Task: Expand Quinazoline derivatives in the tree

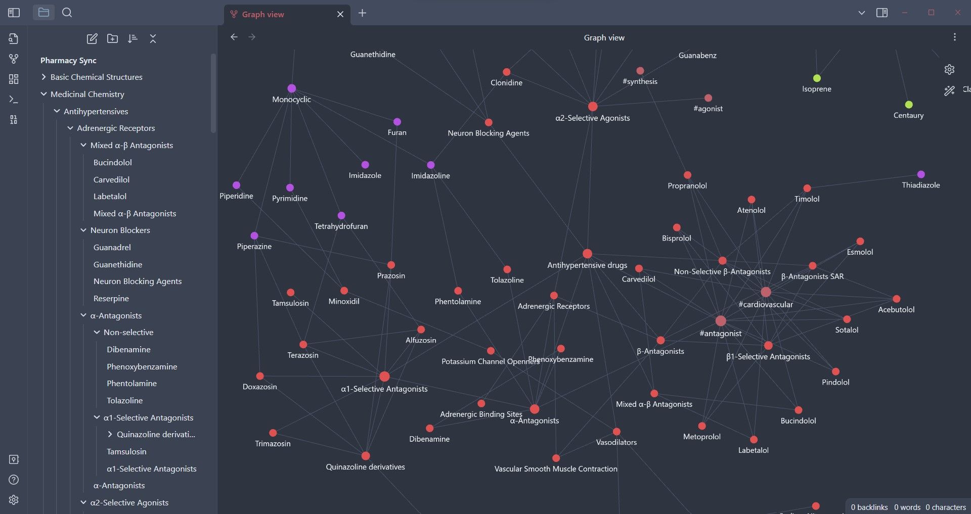Action: pyautogui.click(x=109, y=434)
